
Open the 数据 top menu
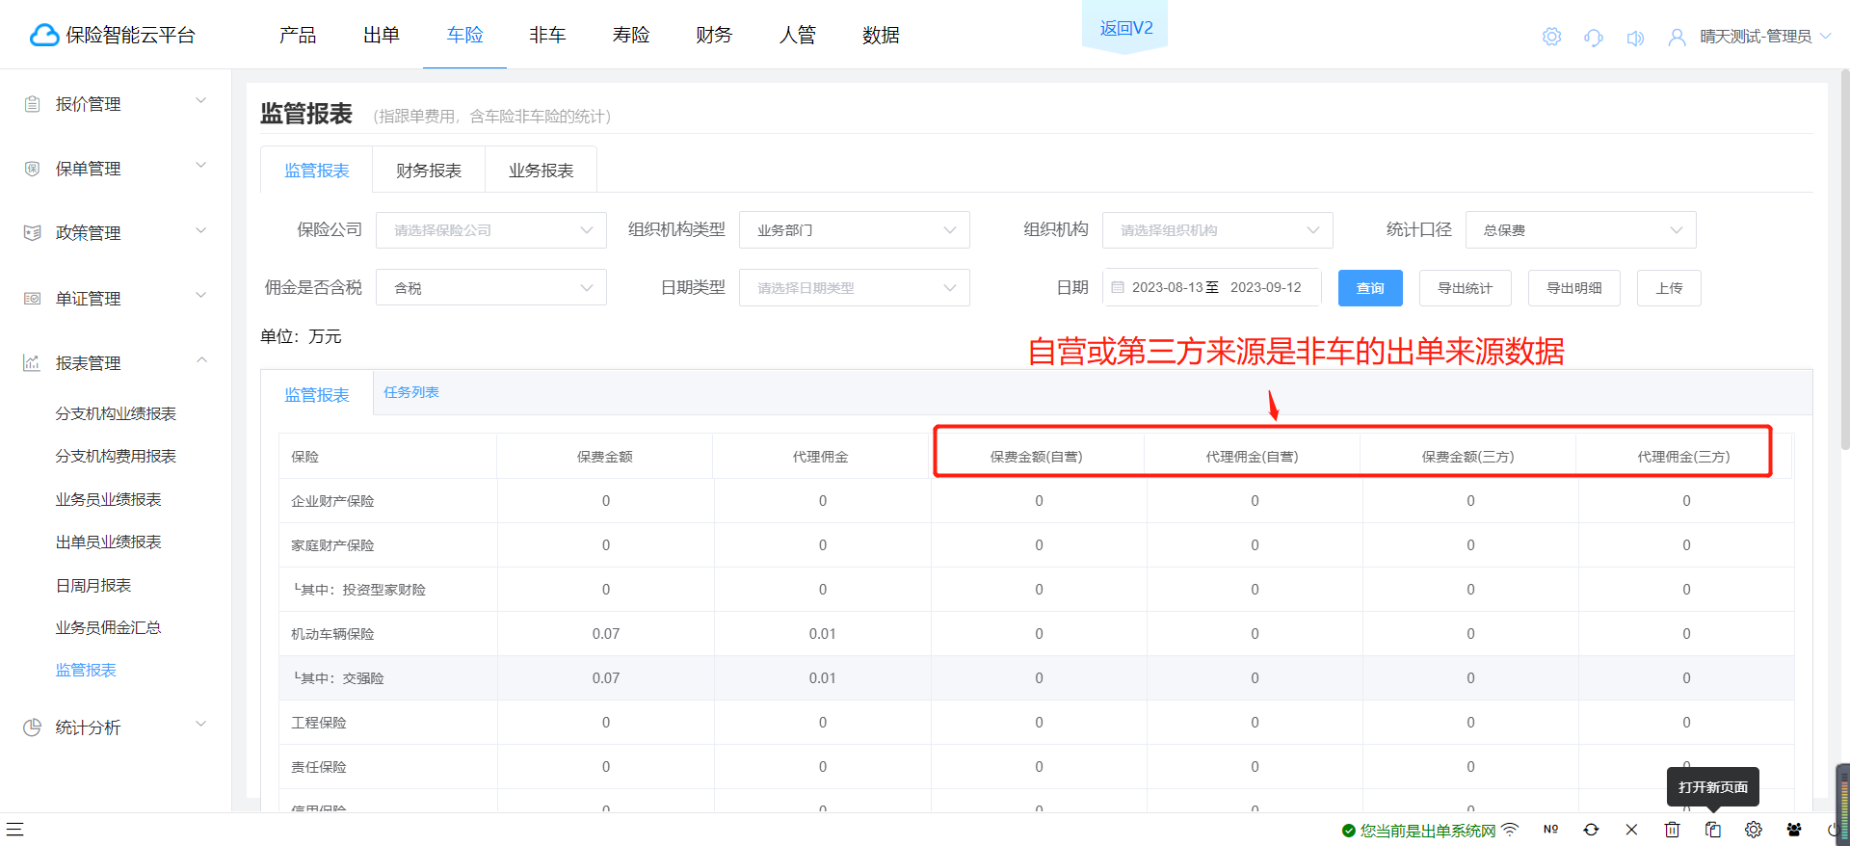881,36
